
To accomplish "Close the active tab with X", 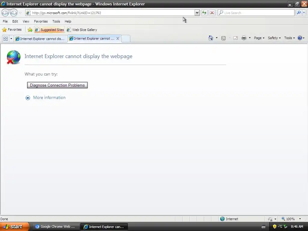I will point(118,38).
